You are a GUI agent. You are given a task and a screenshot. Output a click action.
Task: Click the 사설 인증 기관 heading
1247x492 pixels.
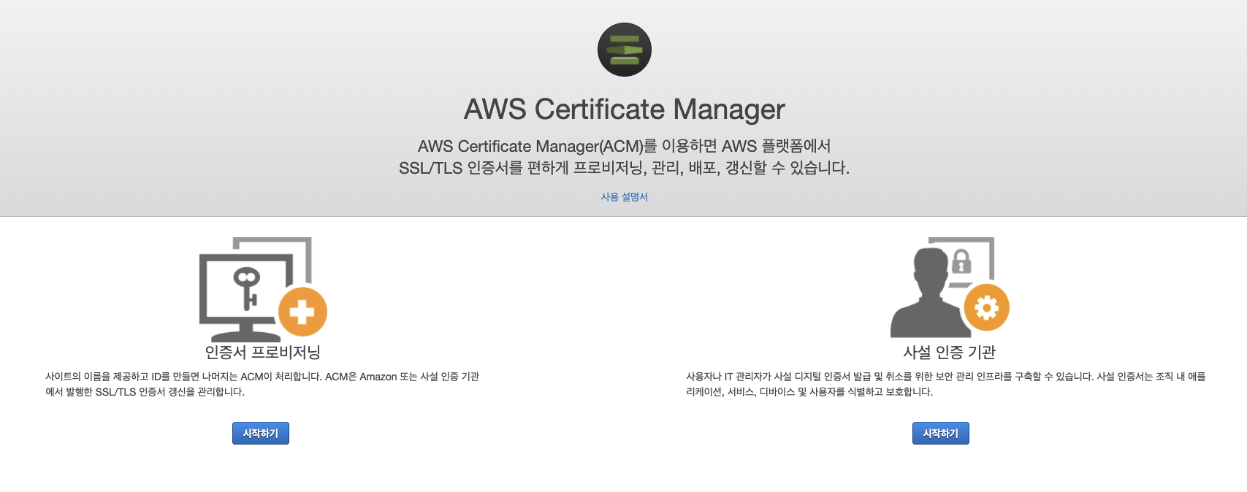(950, 353)
